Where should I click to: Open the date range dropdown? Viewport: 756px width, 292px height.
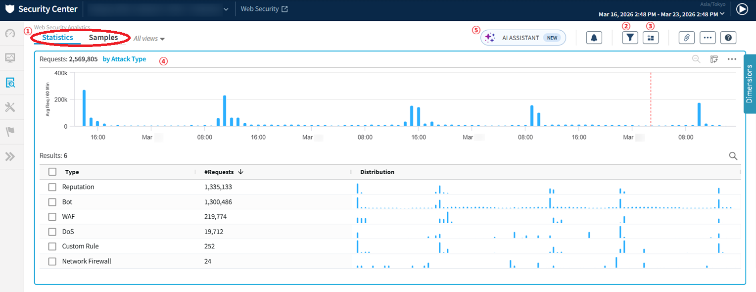click(x=661, y=14)
